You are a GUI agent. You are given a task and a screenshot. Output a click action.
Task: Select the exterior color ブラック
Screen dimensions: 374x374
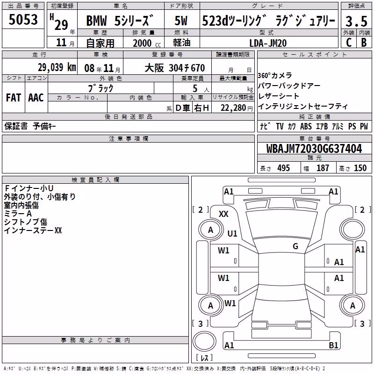pyautogui.click(x=101, y=88)
